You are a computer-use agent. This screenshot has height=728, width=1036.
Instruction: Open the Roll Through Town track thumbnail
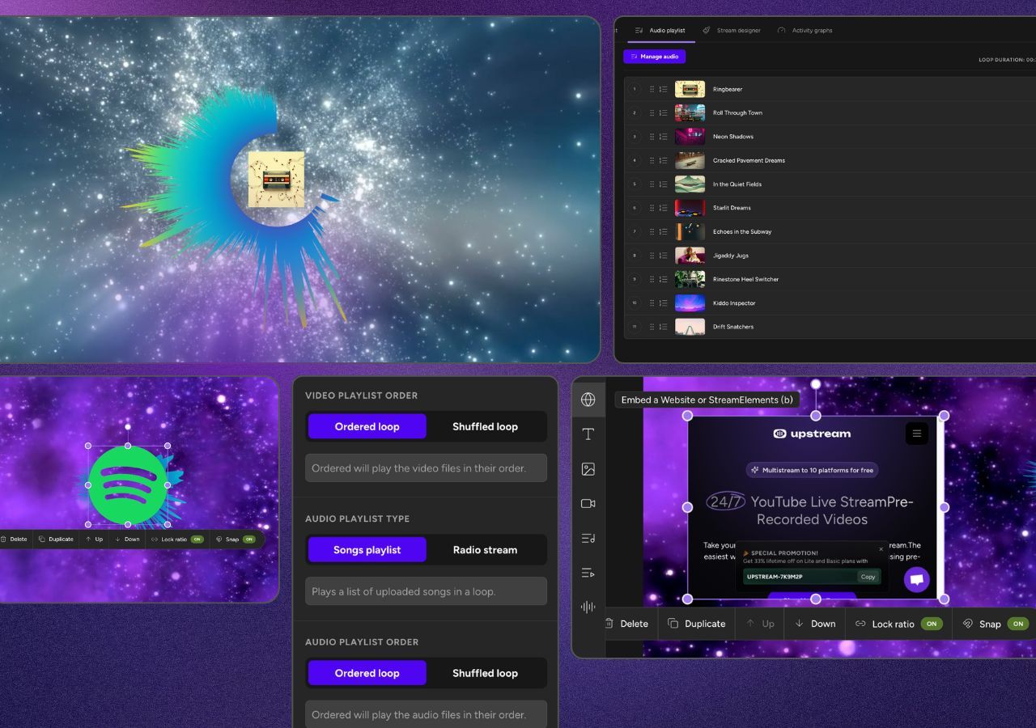tap(690, 113)
